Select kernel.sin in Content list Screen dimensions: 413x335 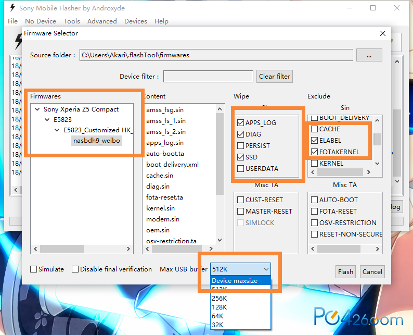(160, 208)
